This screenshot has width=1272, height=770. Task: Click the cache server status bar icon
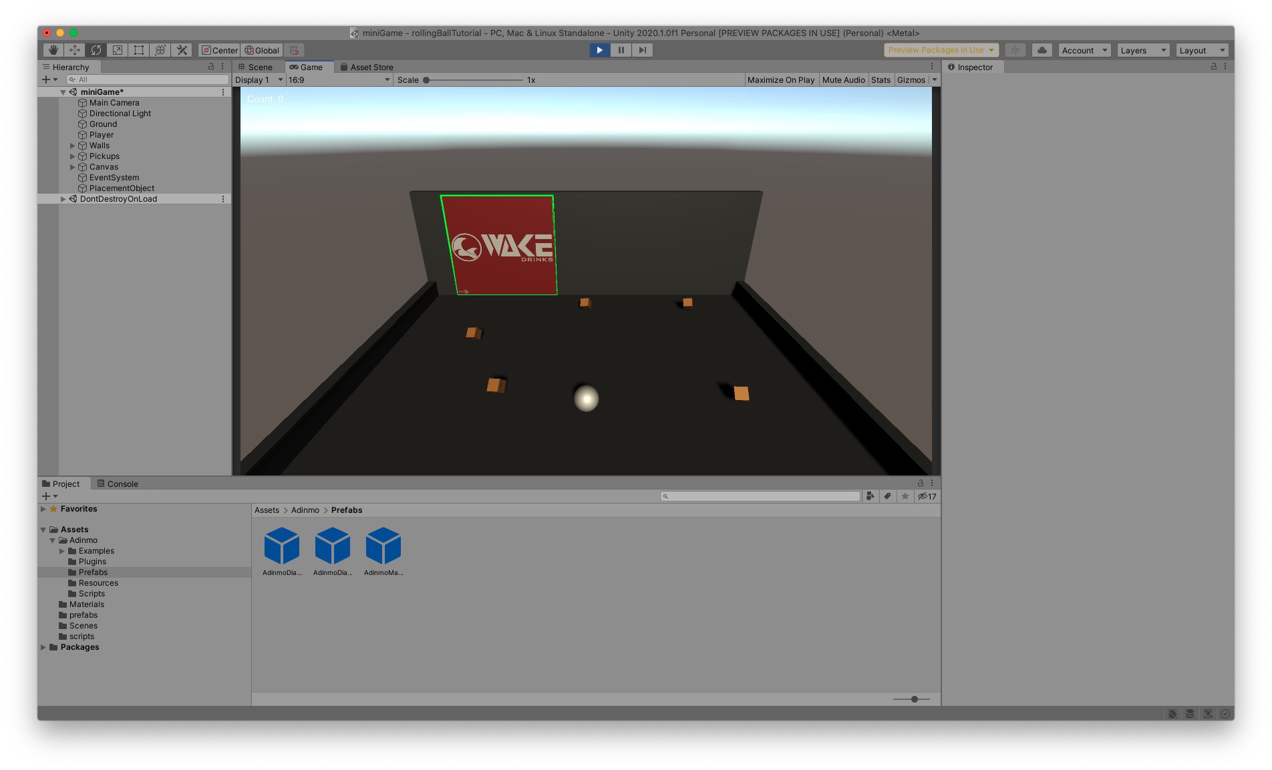(x=1190, y=714)
